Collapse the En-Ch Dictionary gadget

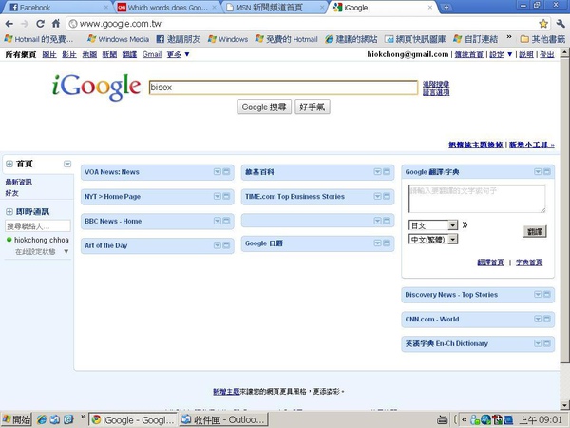(547, 343)
